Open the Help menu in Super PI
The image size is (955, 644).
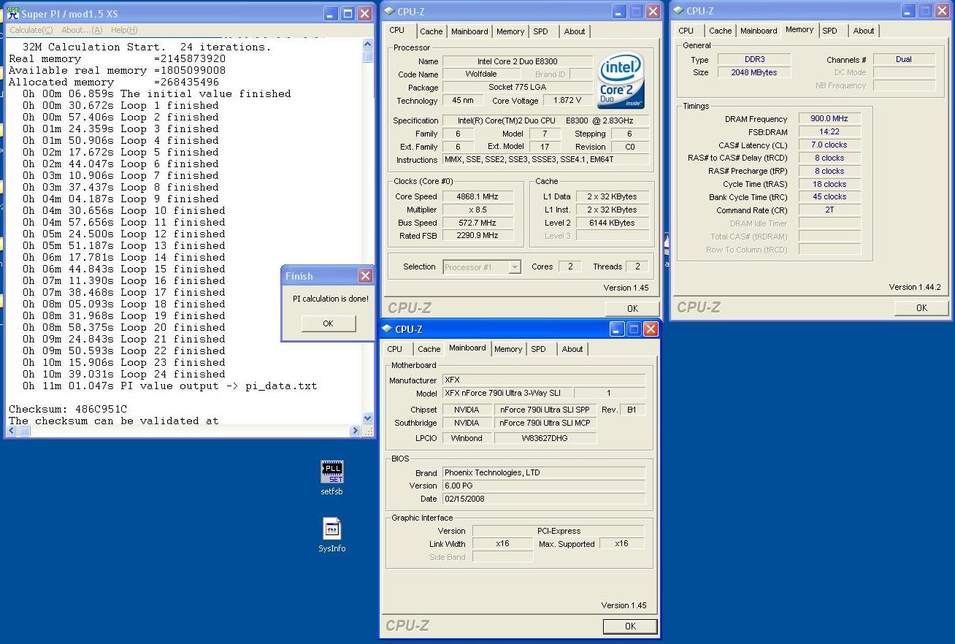124,30
